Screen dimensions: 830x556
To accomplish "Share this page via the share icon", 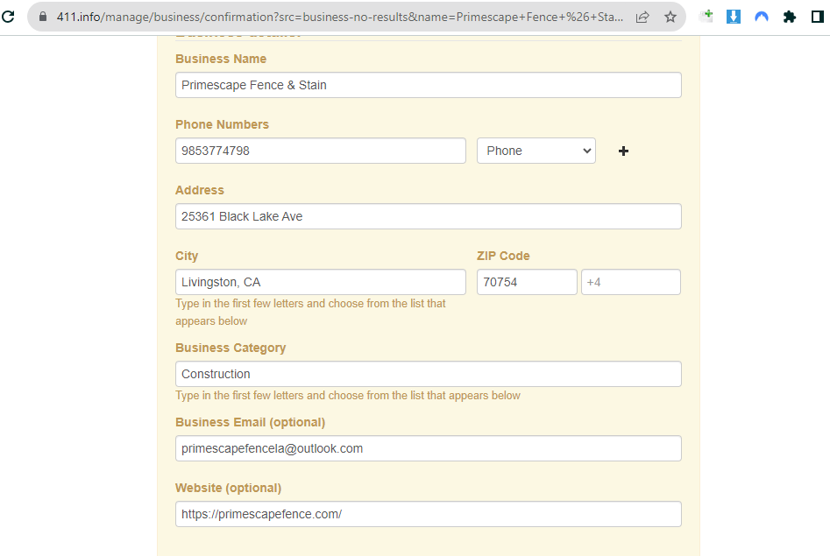I will click(642, 17).
